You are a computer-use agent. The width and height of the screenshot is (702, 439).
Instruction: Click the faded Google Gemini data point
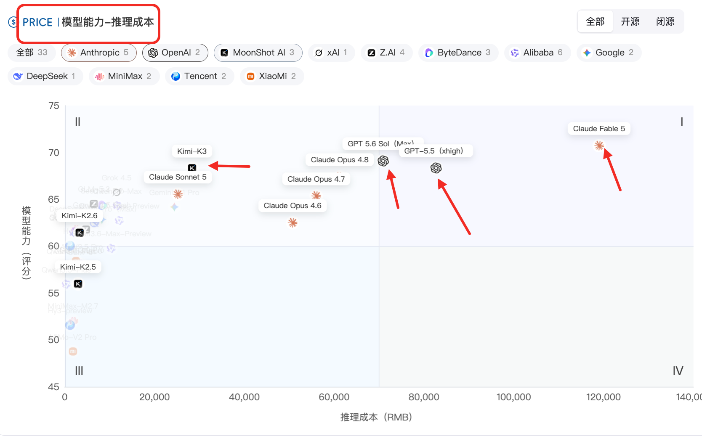(x=174, y=207)
